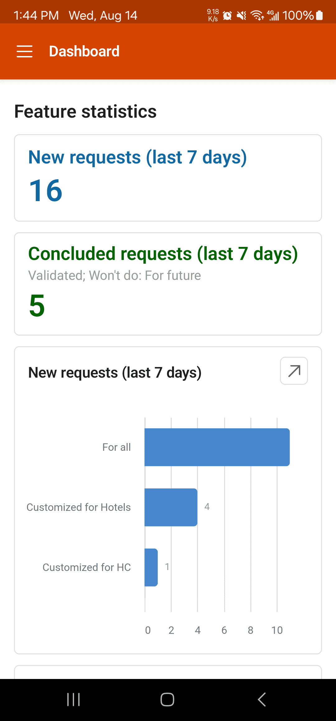
Task: Select the Customized for Hotels bar
Action: click(x=171, y=507)
